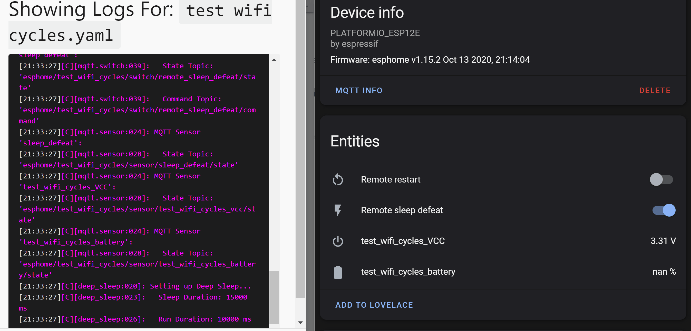Click the nan % battery value

(x=664, y=272)
